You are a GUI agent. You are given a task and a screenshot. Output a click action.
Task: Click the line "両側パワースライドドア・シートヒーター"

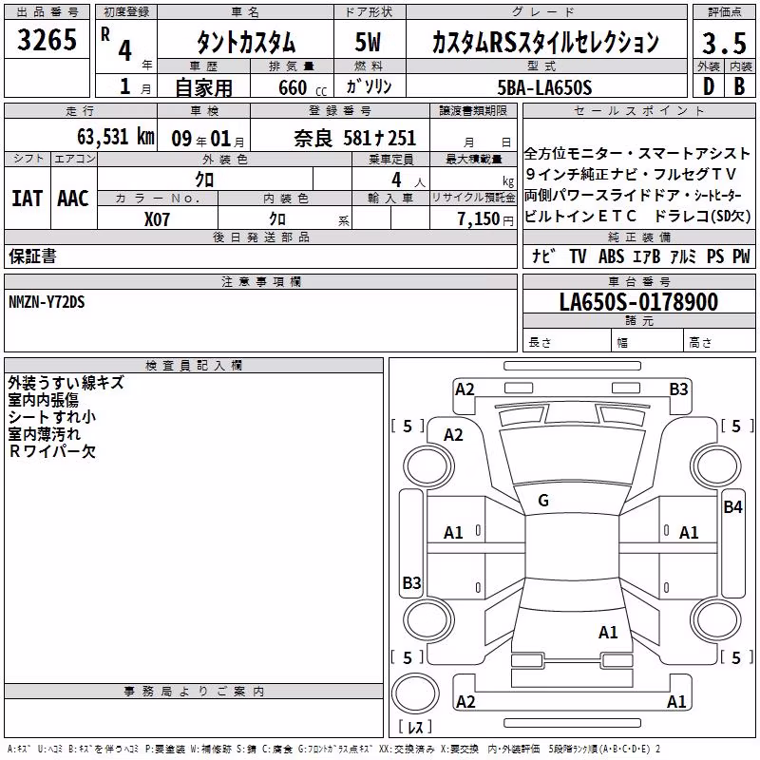coord(633,195)
